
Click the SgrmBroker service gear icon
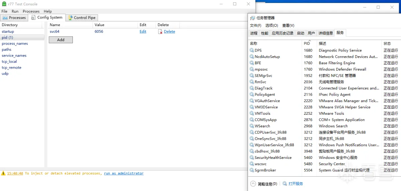[x=252, y=170]
